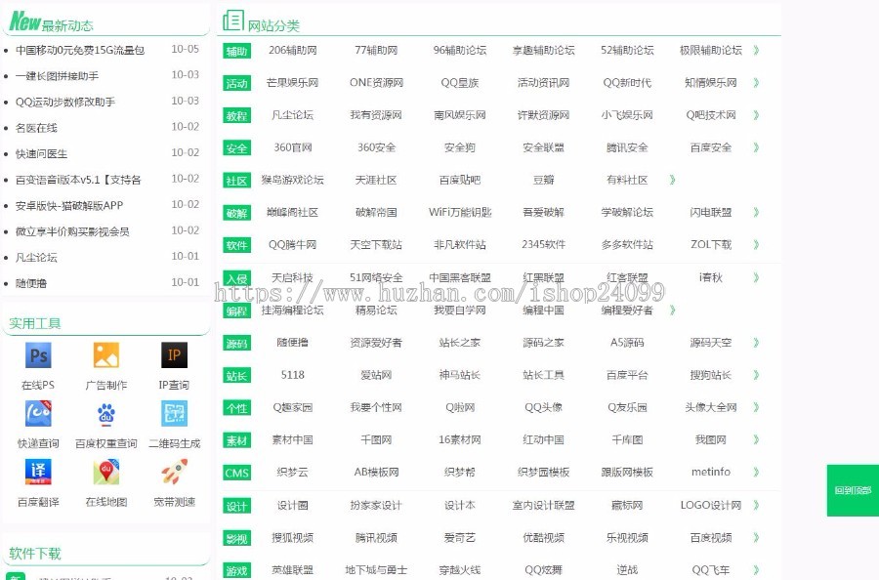Select the 个性 category tag

(x=236, y=408)
